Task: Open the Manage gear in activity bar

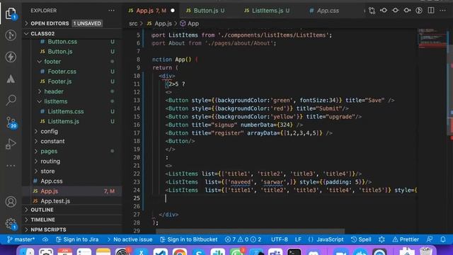Action: coord(11,224)
